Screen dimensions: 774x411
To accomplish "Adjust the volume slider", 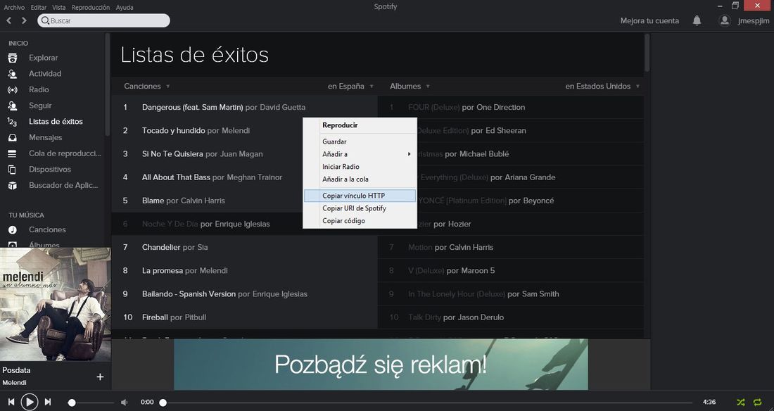I will pyautogui.click(x=91, y=403).
